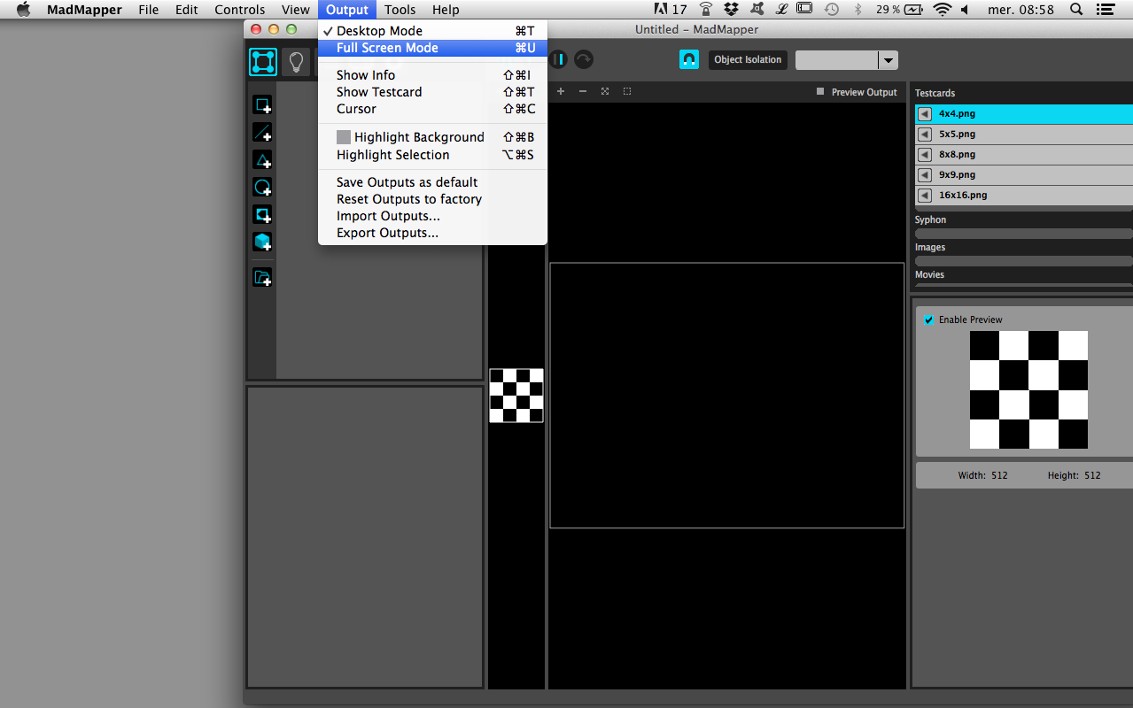This screenshot has height=708, width=1133.
Task: Pause output with the pause button
Action: pyautogui.click(x=558, y=59)
